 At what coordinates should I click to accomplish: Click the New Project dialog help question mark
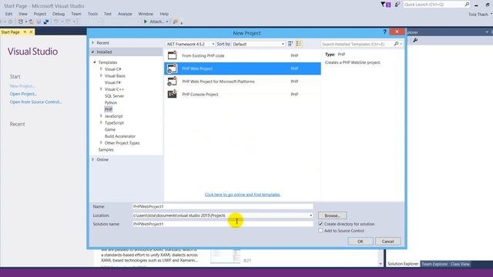[384, 32]
